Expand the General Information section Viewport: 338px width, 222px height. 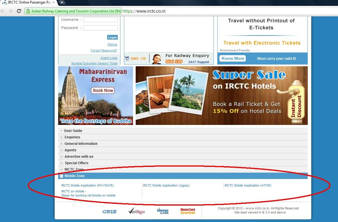tap(61, 144)
